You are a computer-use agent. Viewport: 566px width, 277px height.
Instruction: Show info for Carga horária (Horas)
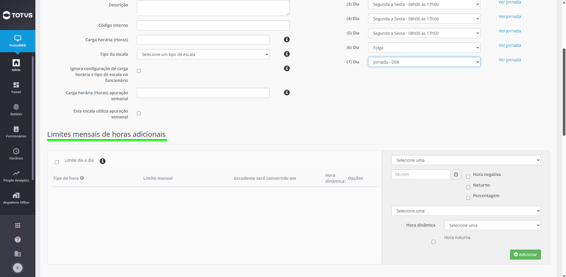[287, 39]
